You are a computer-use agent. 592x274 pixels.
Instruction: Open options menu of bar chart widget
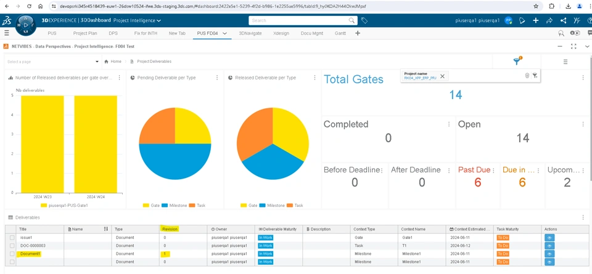coord(119,78)
